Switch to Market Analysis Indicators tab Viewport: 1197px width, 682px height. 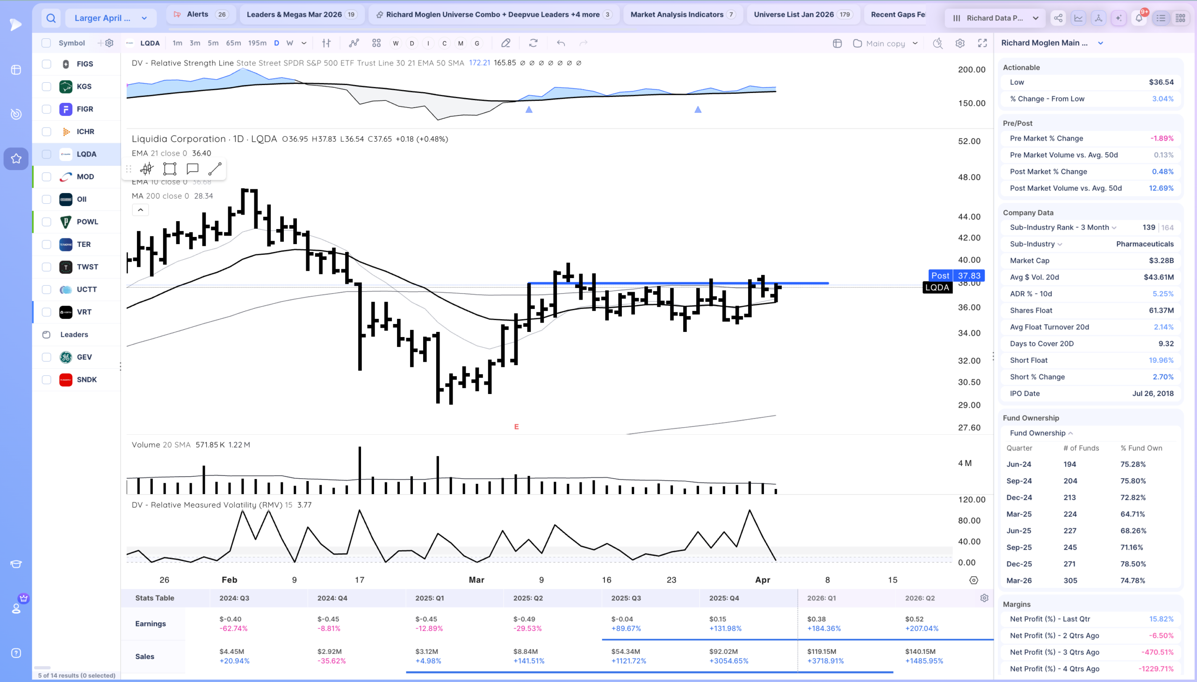(683, 14)
